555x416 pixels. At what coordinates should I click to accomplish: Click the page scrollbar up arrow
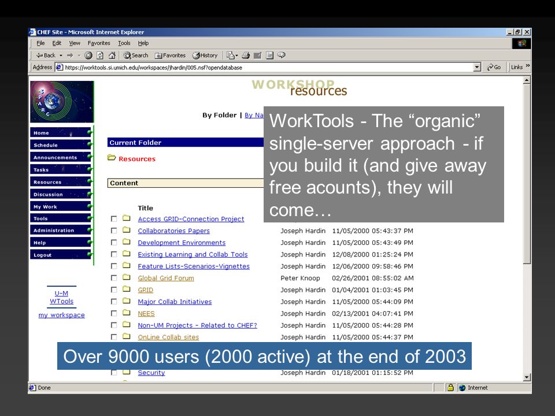527,80
